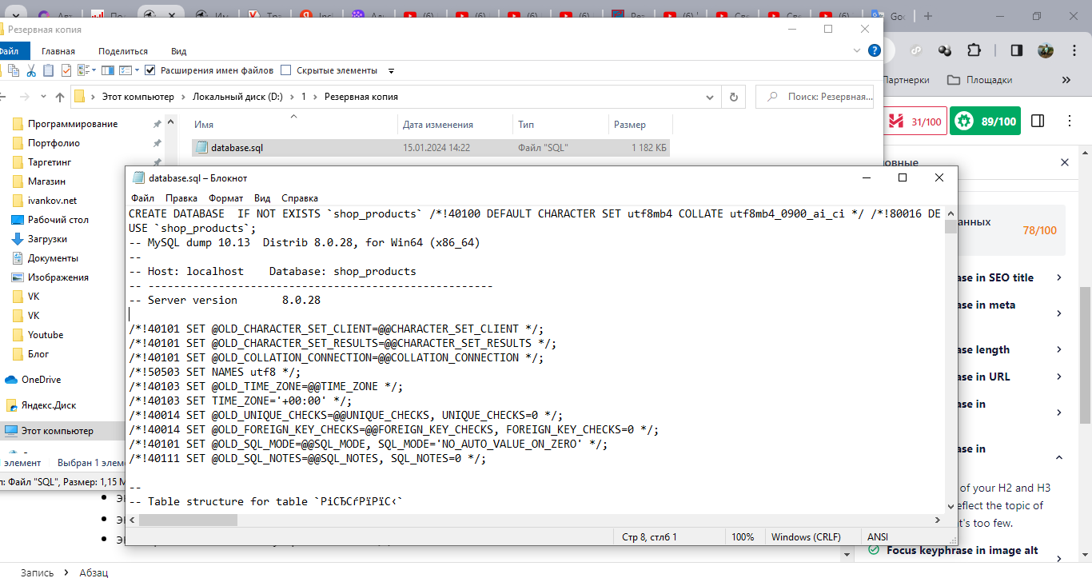Enable the hidden items checkbox
This screenshot has height=578, width=1092.
[x=285, y=70]
